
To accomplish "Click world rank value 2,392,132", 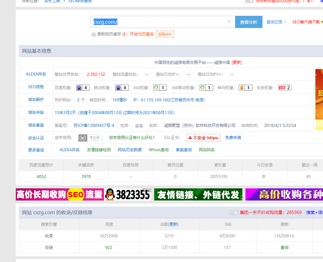I will 96,74.
